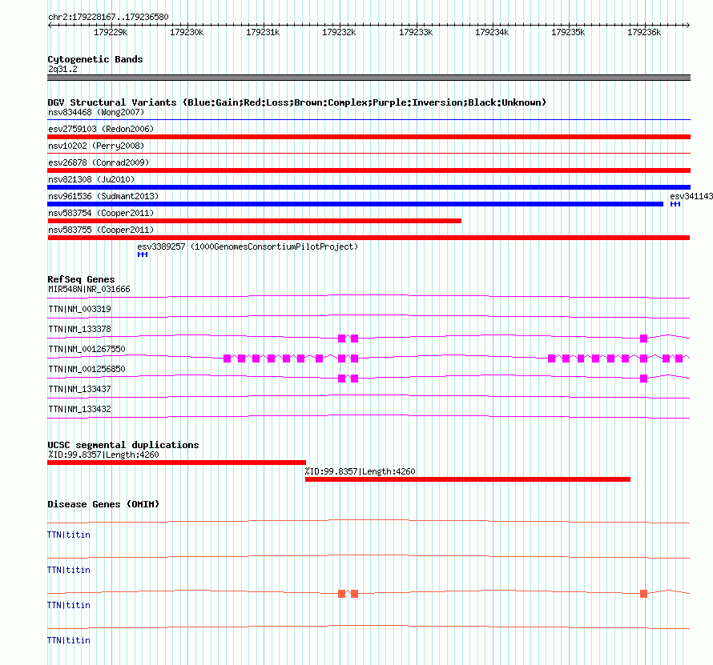713x665 pixels.
Task: Click the red bar under nsv583755
Action: point(369,238)
